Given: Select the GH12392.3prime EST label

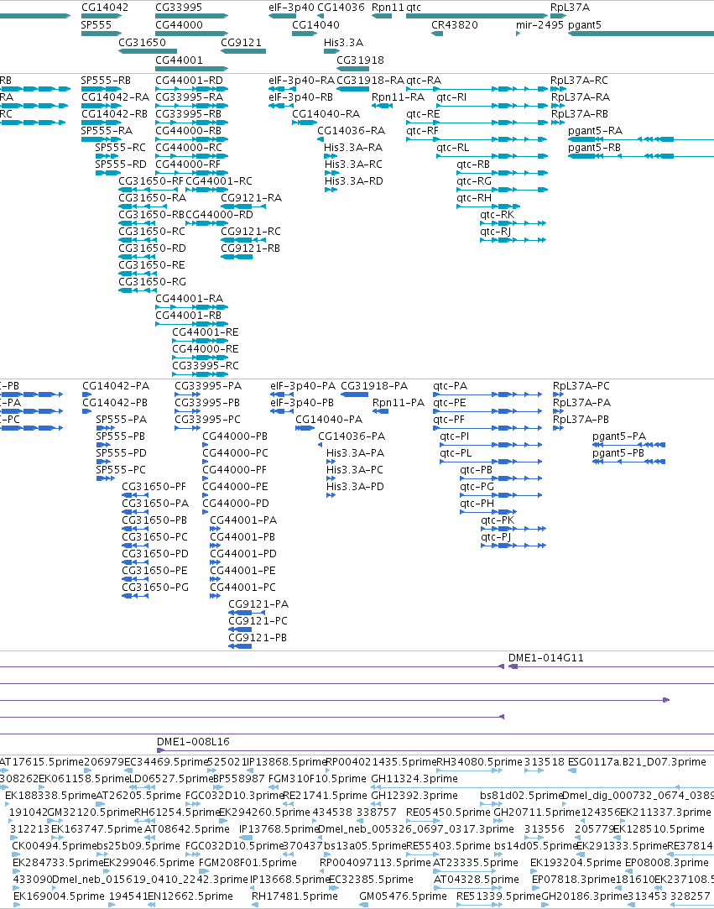Looking at the screenshot, I should 414,796.
